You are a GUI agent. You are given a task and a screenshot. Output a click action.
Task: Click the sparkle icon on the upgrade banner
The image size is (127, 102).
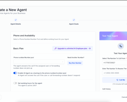tap(55, 48)
